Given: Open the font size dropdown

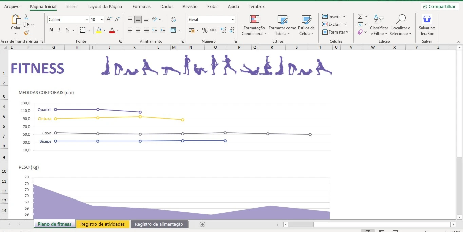Looking at the screenshot, I should [102, 20].
